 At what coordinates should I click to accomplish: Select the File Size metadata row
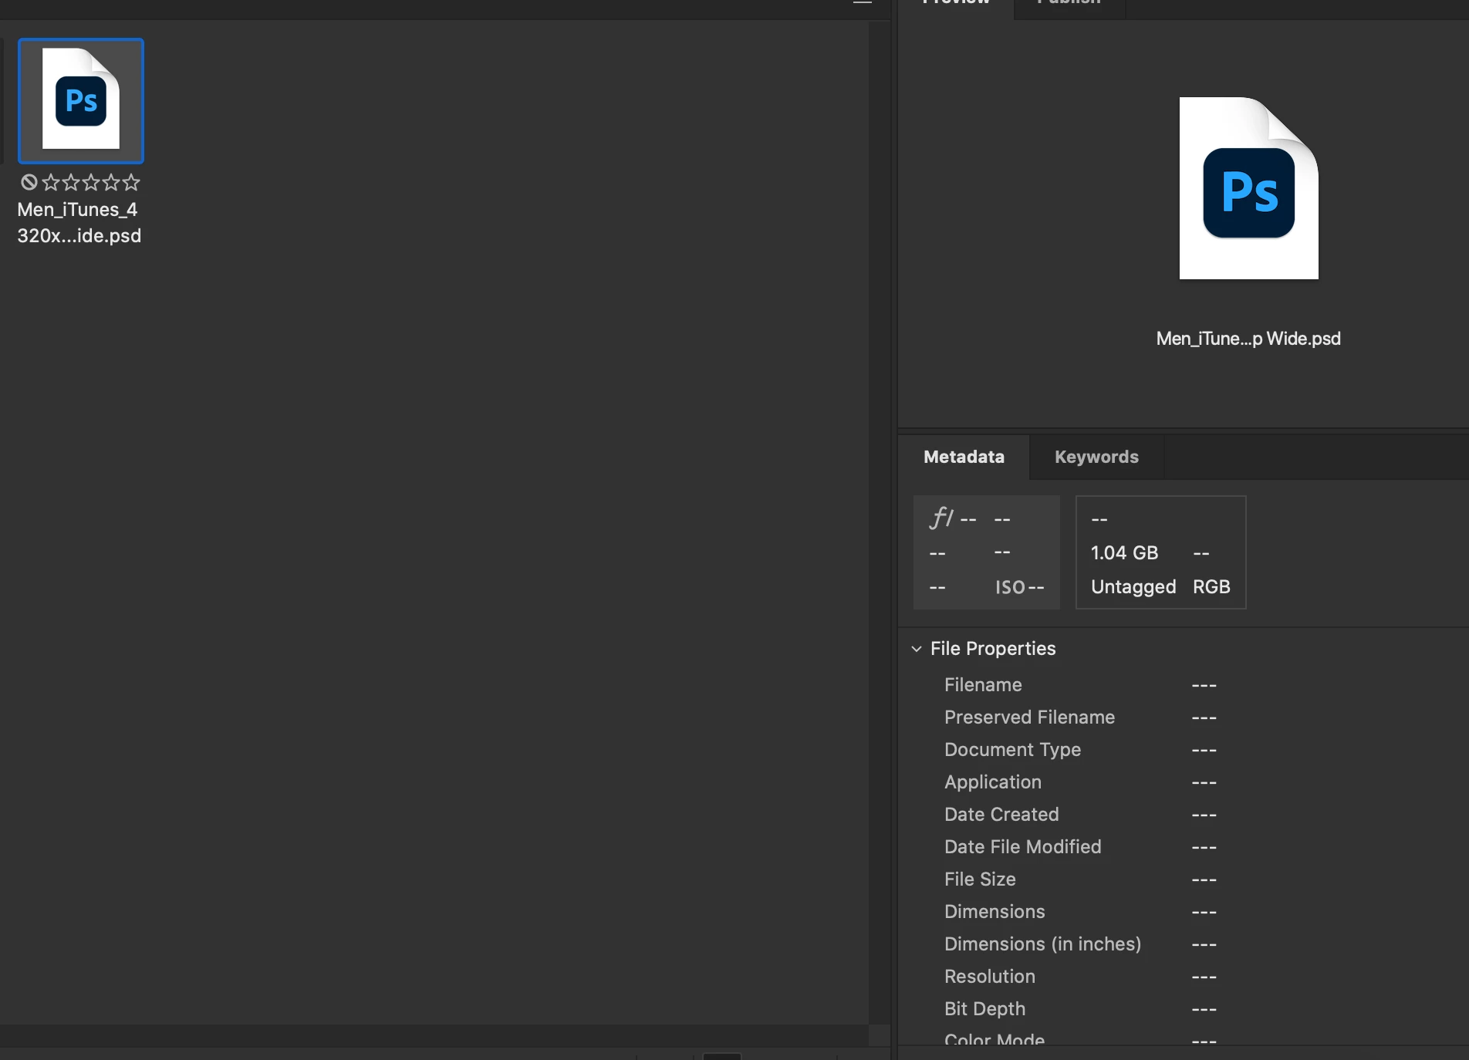1184,879
